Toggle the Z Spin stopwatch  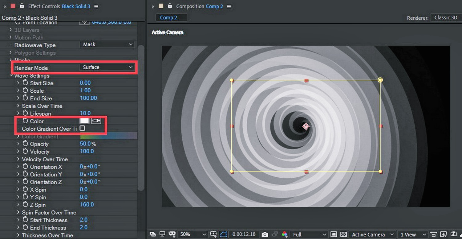(25, 205)
